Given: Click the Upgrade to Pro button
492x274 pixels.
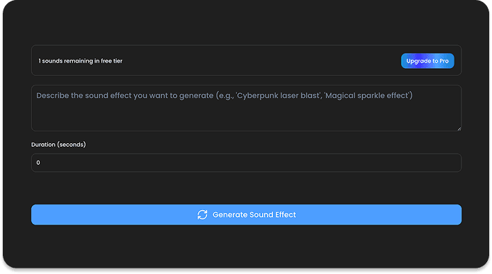Looking at the screenshot, I should click(427, 61).
